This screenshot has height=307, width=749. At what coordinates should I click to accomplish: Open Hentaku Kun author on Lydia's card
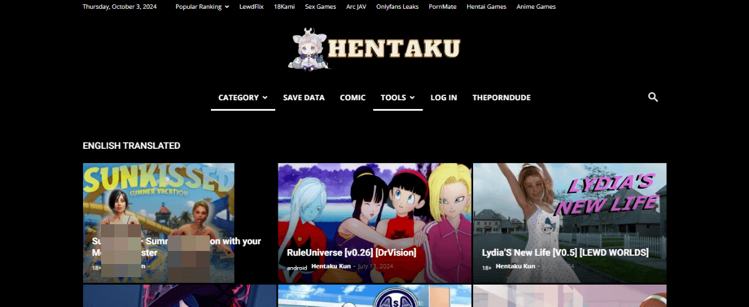point(516,266)
